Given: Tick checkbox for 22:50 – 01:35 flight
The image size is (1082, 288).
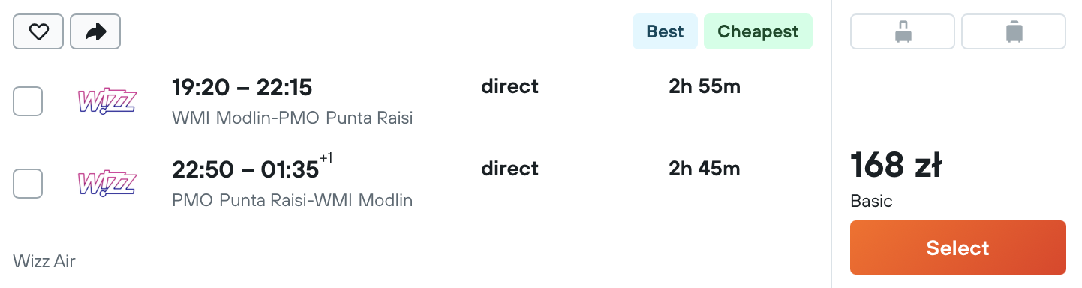Looking at the screenshot, I should coord(28,184).
